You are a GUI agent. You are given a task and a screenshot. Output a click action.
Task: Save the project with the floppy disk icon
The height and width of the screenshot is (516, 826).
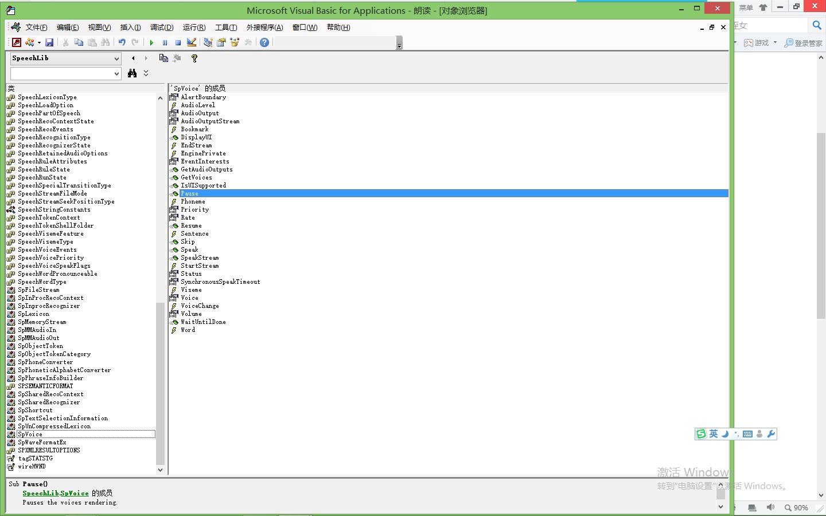(49, 42)
